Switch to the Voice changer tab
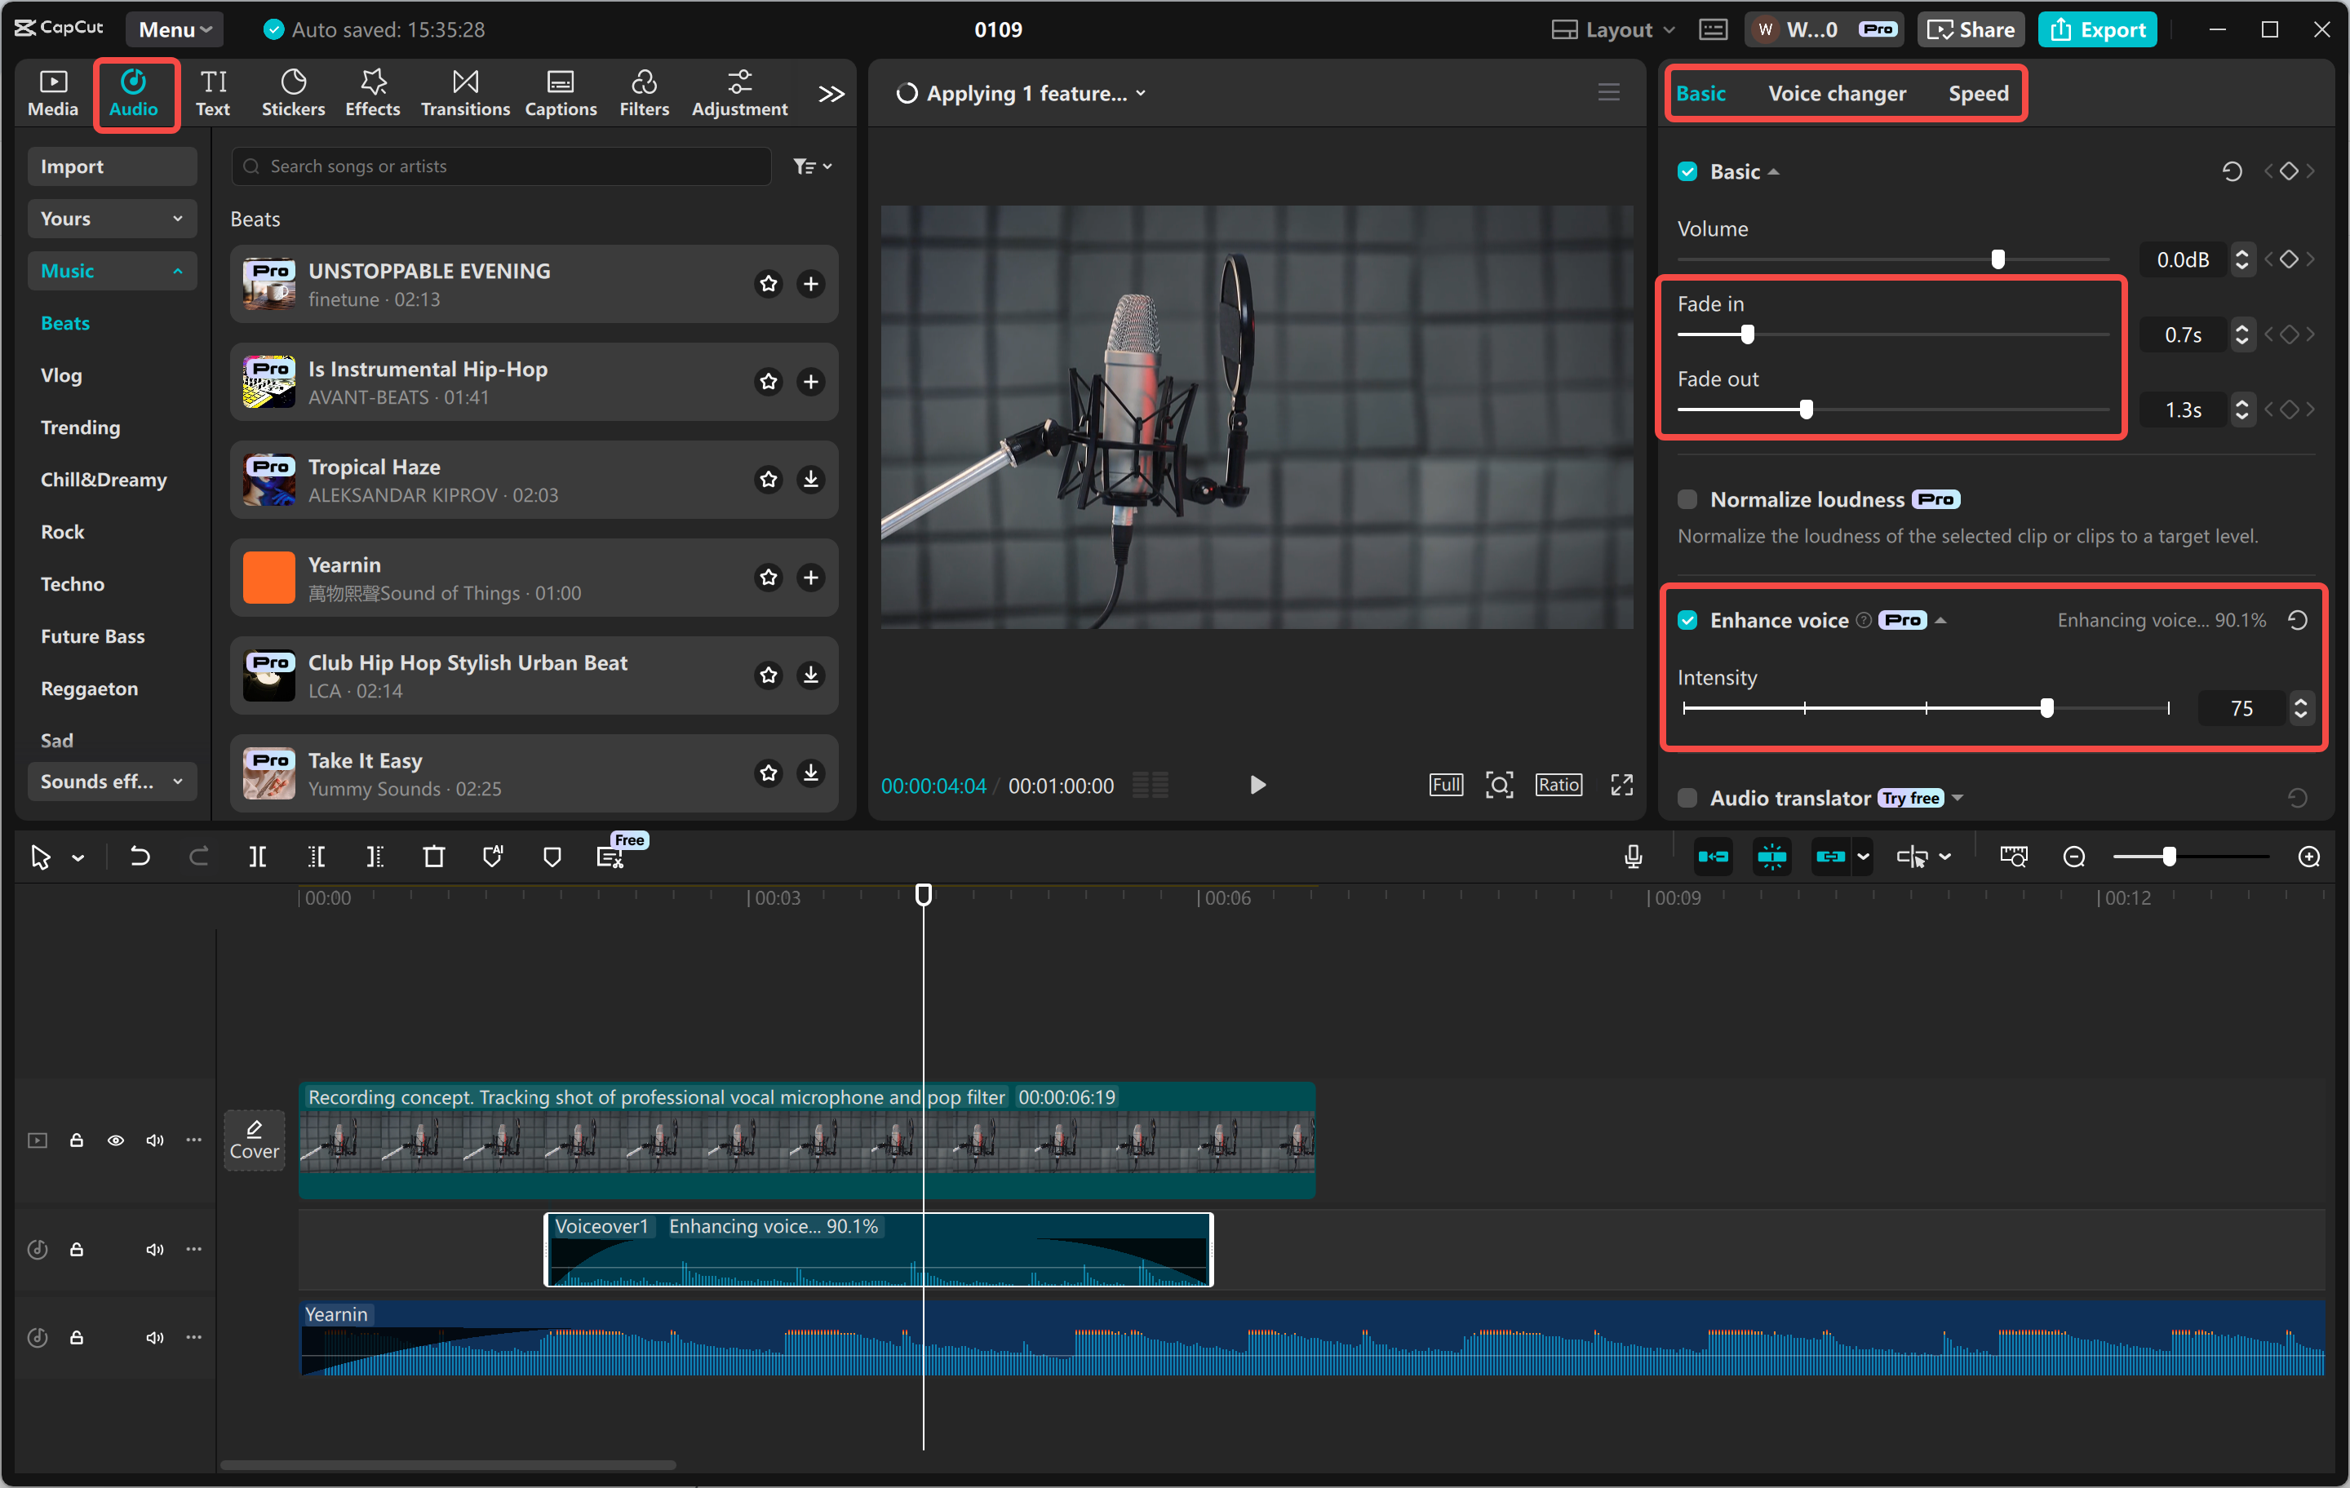Screen dimensions: 2350x1488 [1837, 94]
